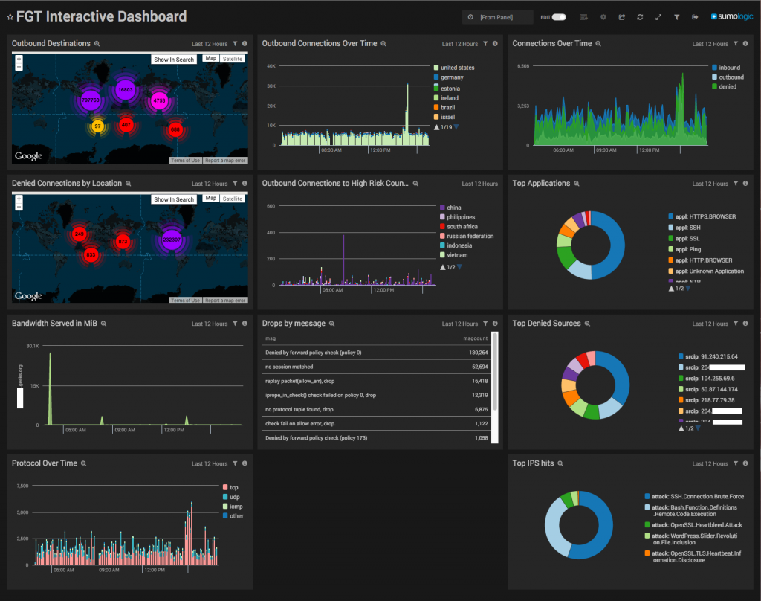Screen dimensions: 761x601
Task: Toggle attack: SSH.Connection.Brute.Force legend entry
Action: 694,497
